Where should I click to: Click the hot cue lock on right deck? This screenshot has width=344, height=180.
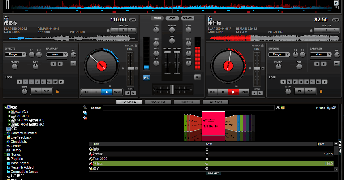(311, 31)
